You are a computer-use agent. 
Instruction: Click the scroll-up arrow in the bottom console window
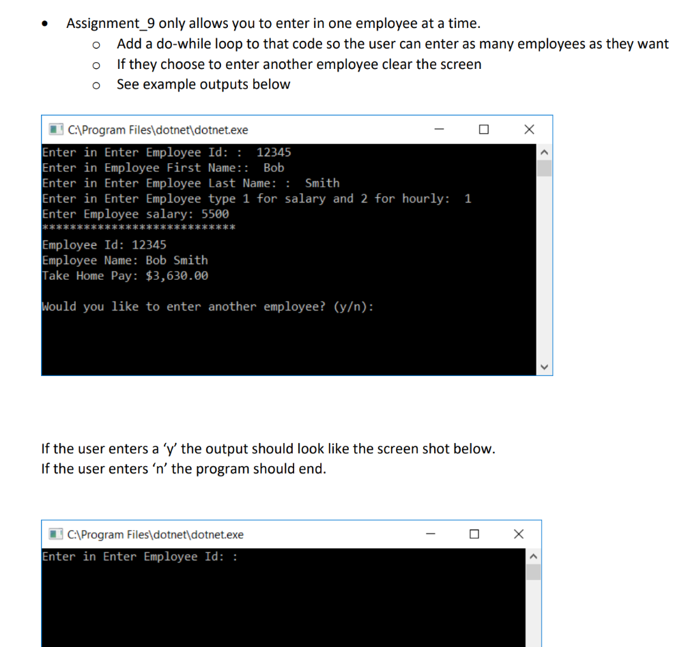click(533, 556)
